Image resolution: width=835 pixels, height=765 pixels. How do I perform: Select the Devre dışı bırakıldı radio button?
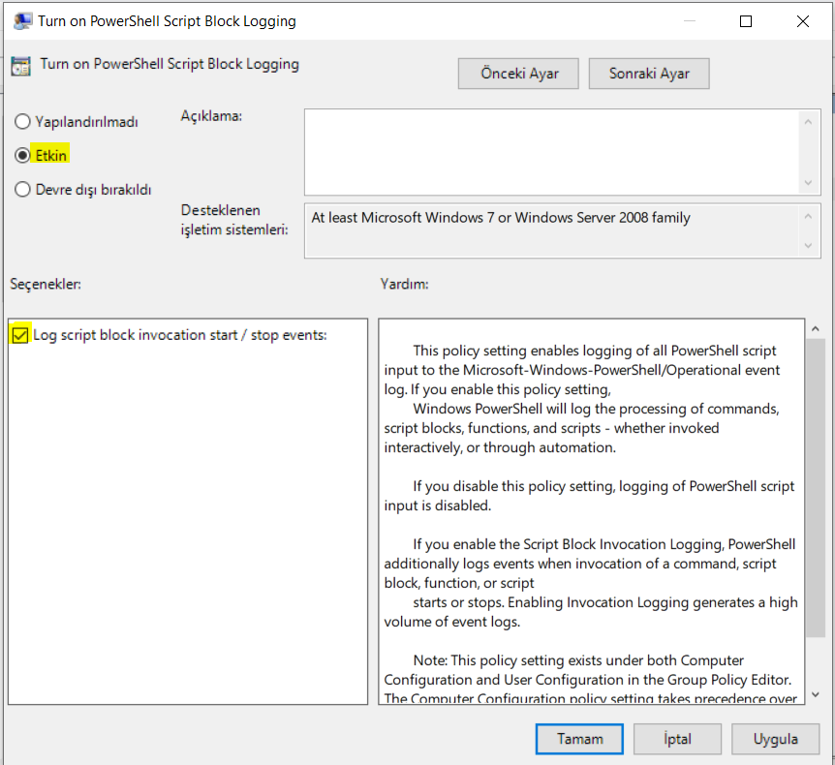click(x=20, y=189)
